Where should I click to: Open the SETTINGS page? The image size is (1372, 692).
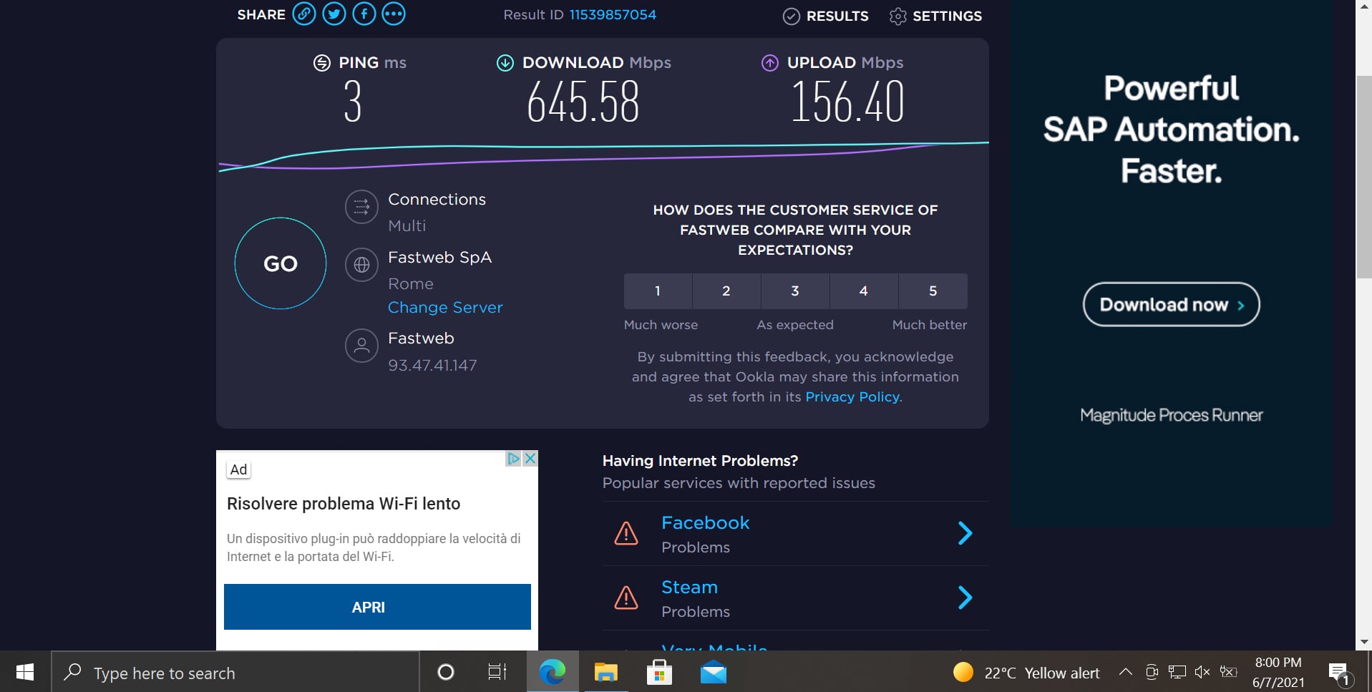[x=936, y=16]
